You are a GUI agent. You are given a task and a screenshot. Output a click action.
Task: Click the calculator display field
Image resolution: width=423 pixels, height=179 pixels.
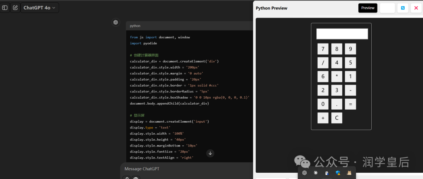pyautogui.click(x=342, y=34)
